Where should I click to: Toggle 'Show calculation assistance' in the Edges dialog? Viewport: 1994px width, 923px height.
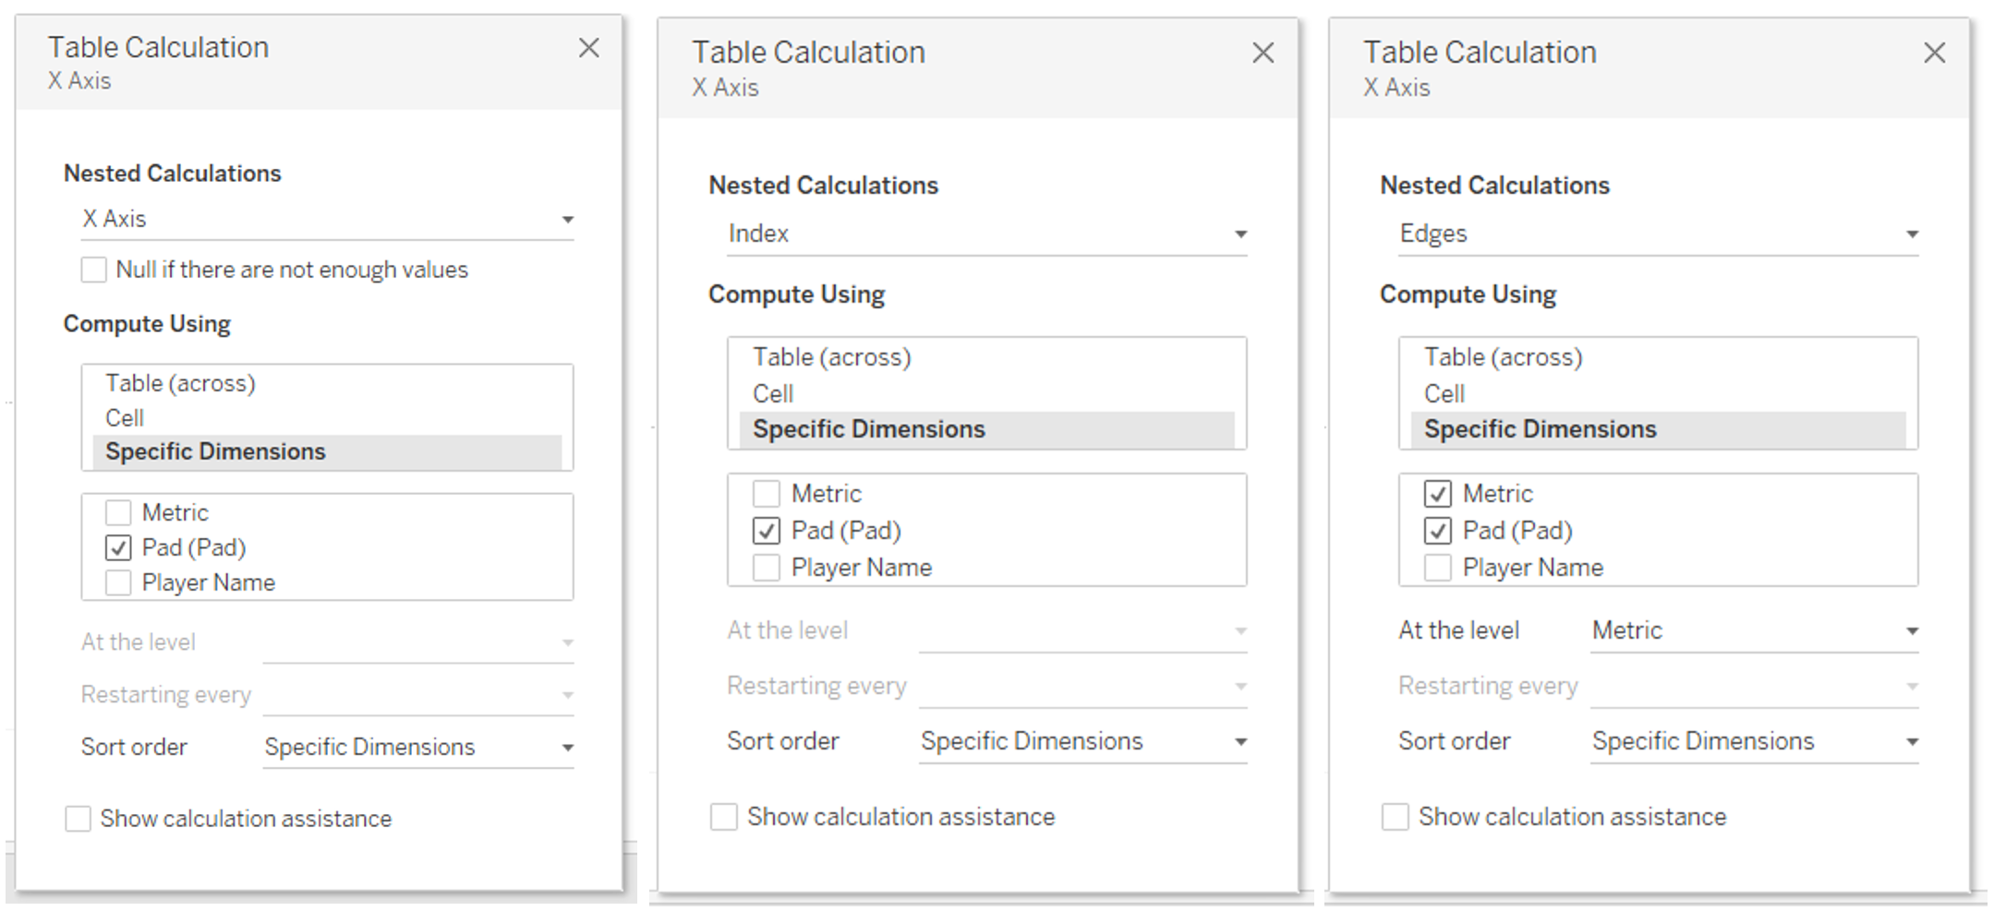(1395, 817)
